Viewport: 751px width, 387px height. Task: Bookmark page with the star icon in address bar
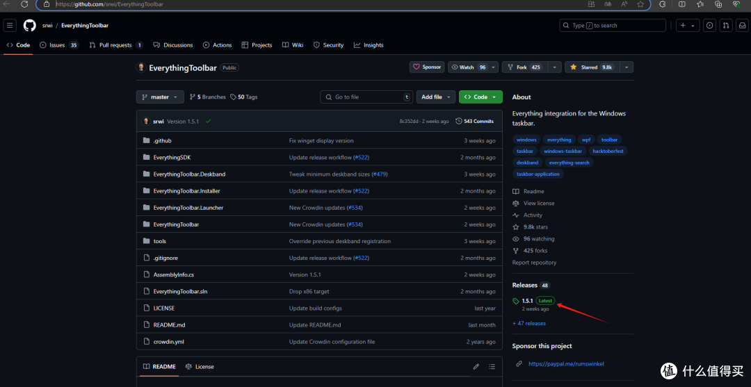point(640,4)
